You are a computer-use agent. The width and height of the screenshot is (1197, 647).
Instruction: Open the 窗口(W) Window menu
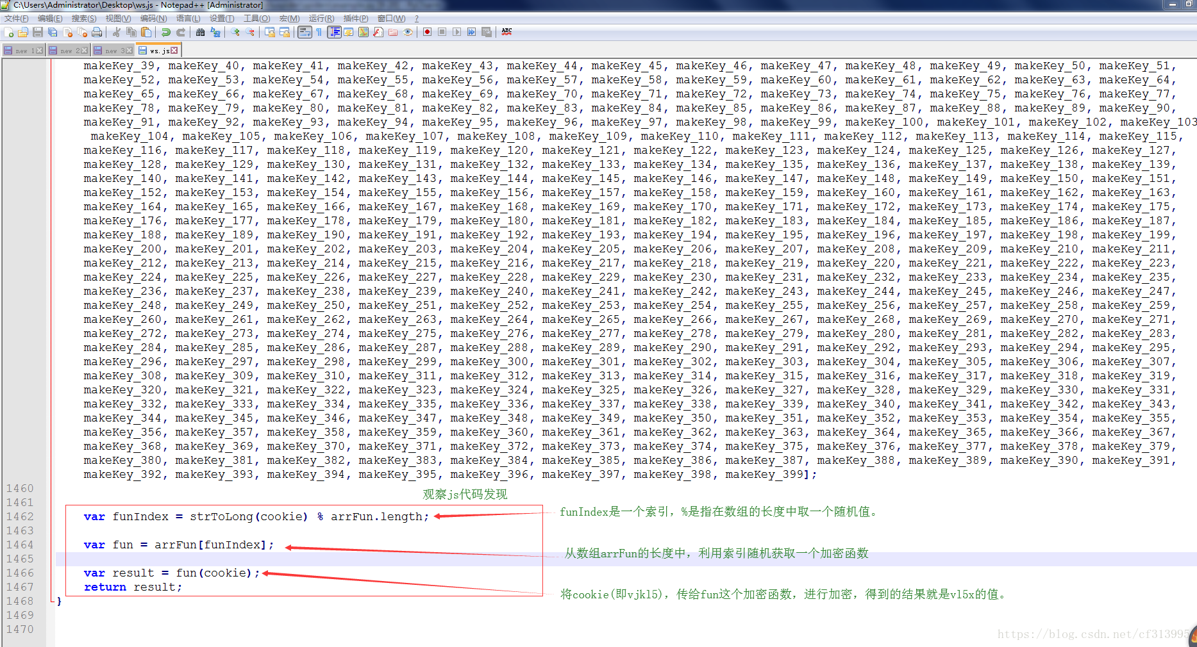(391, 19)
